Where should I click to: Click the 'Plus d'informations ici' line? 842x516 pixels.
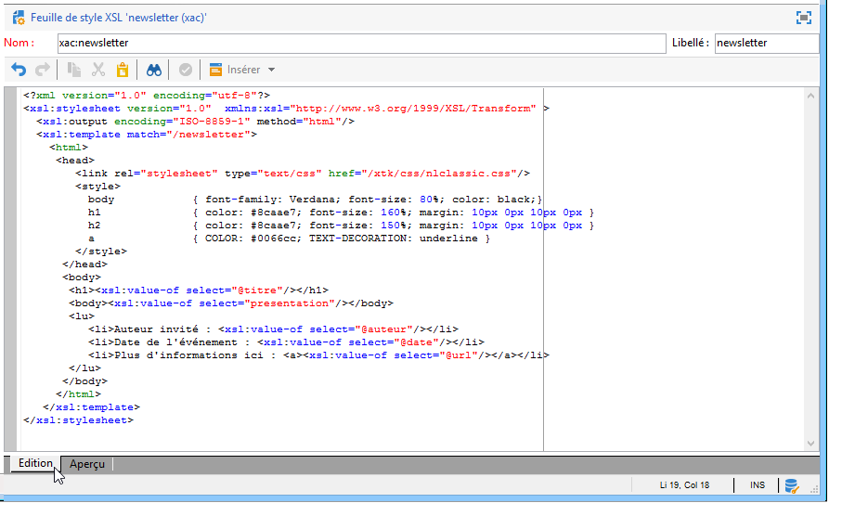click(318, 355)
